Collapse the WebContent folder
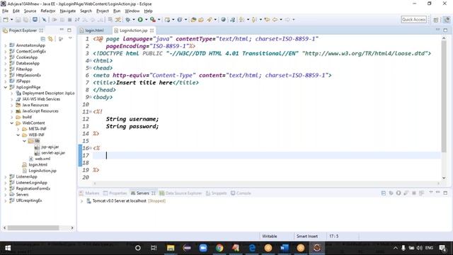Image resolution: width=453 pixels, height=255 pixels. tap(11, 123)
